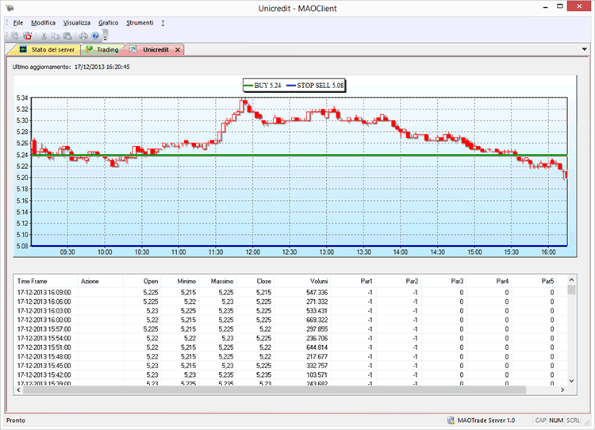Click volume value 103.571
Screen dimensions: 595x430
pos(317,375)
